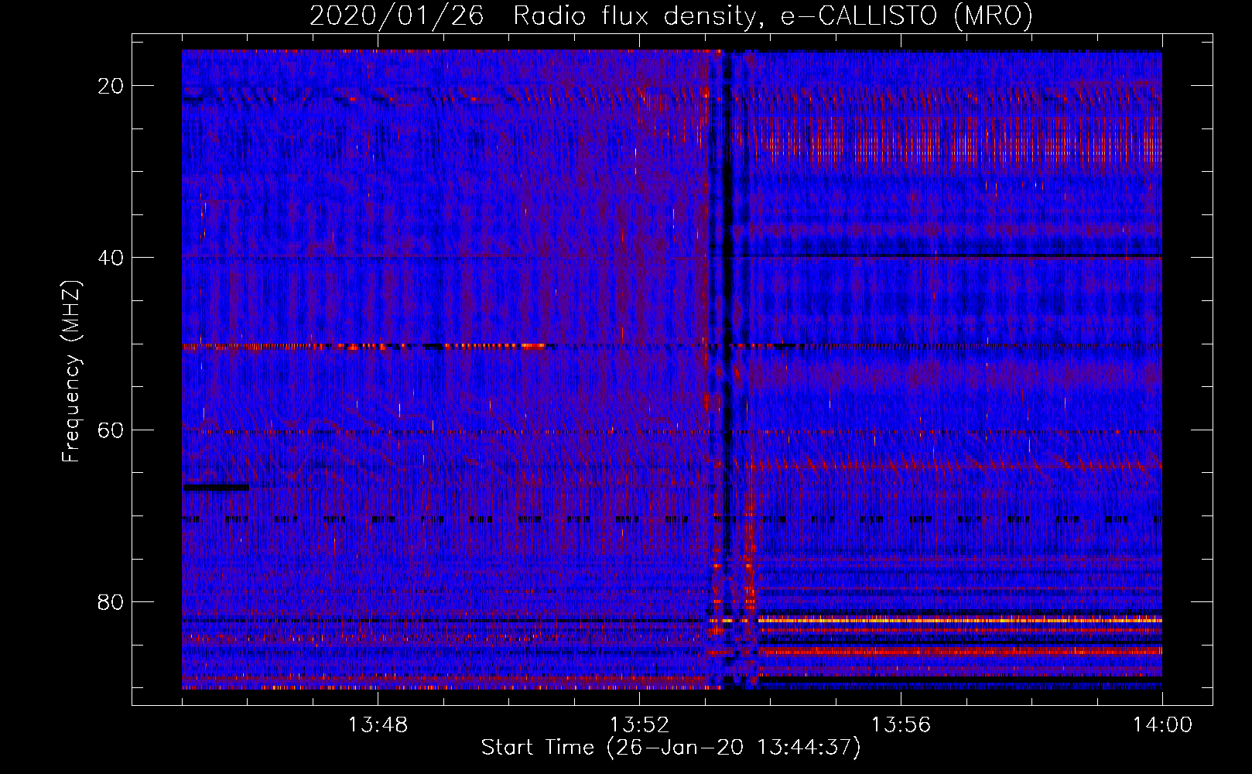Screen dimensions: 1252x774
Task: Click the short black bar near 67 MHz
Action: coord(216,487)
